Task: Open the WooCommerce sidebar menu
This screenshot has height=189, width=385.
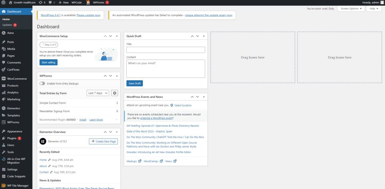Action: [17, 79]
